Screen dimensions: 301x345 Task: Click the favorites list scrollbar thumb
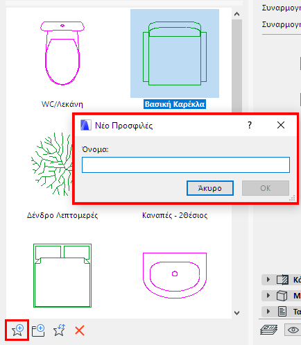point(237,66)
